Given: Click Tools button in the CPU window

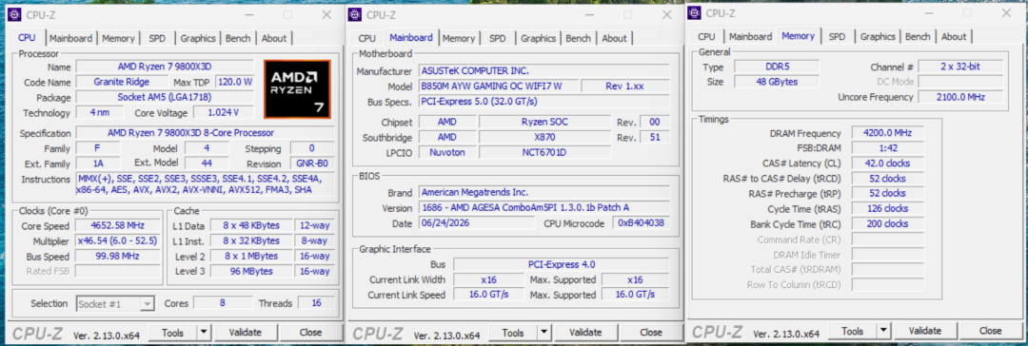Looking at the screenshot, I should pos(172,333).
